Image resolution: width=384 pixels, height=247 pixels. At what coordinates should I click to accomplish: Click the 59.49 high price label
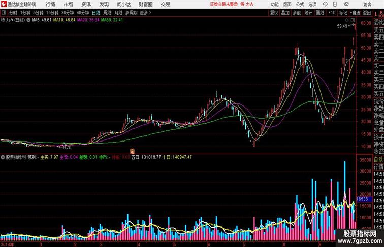pyautogui.click(x=342, y=26)
